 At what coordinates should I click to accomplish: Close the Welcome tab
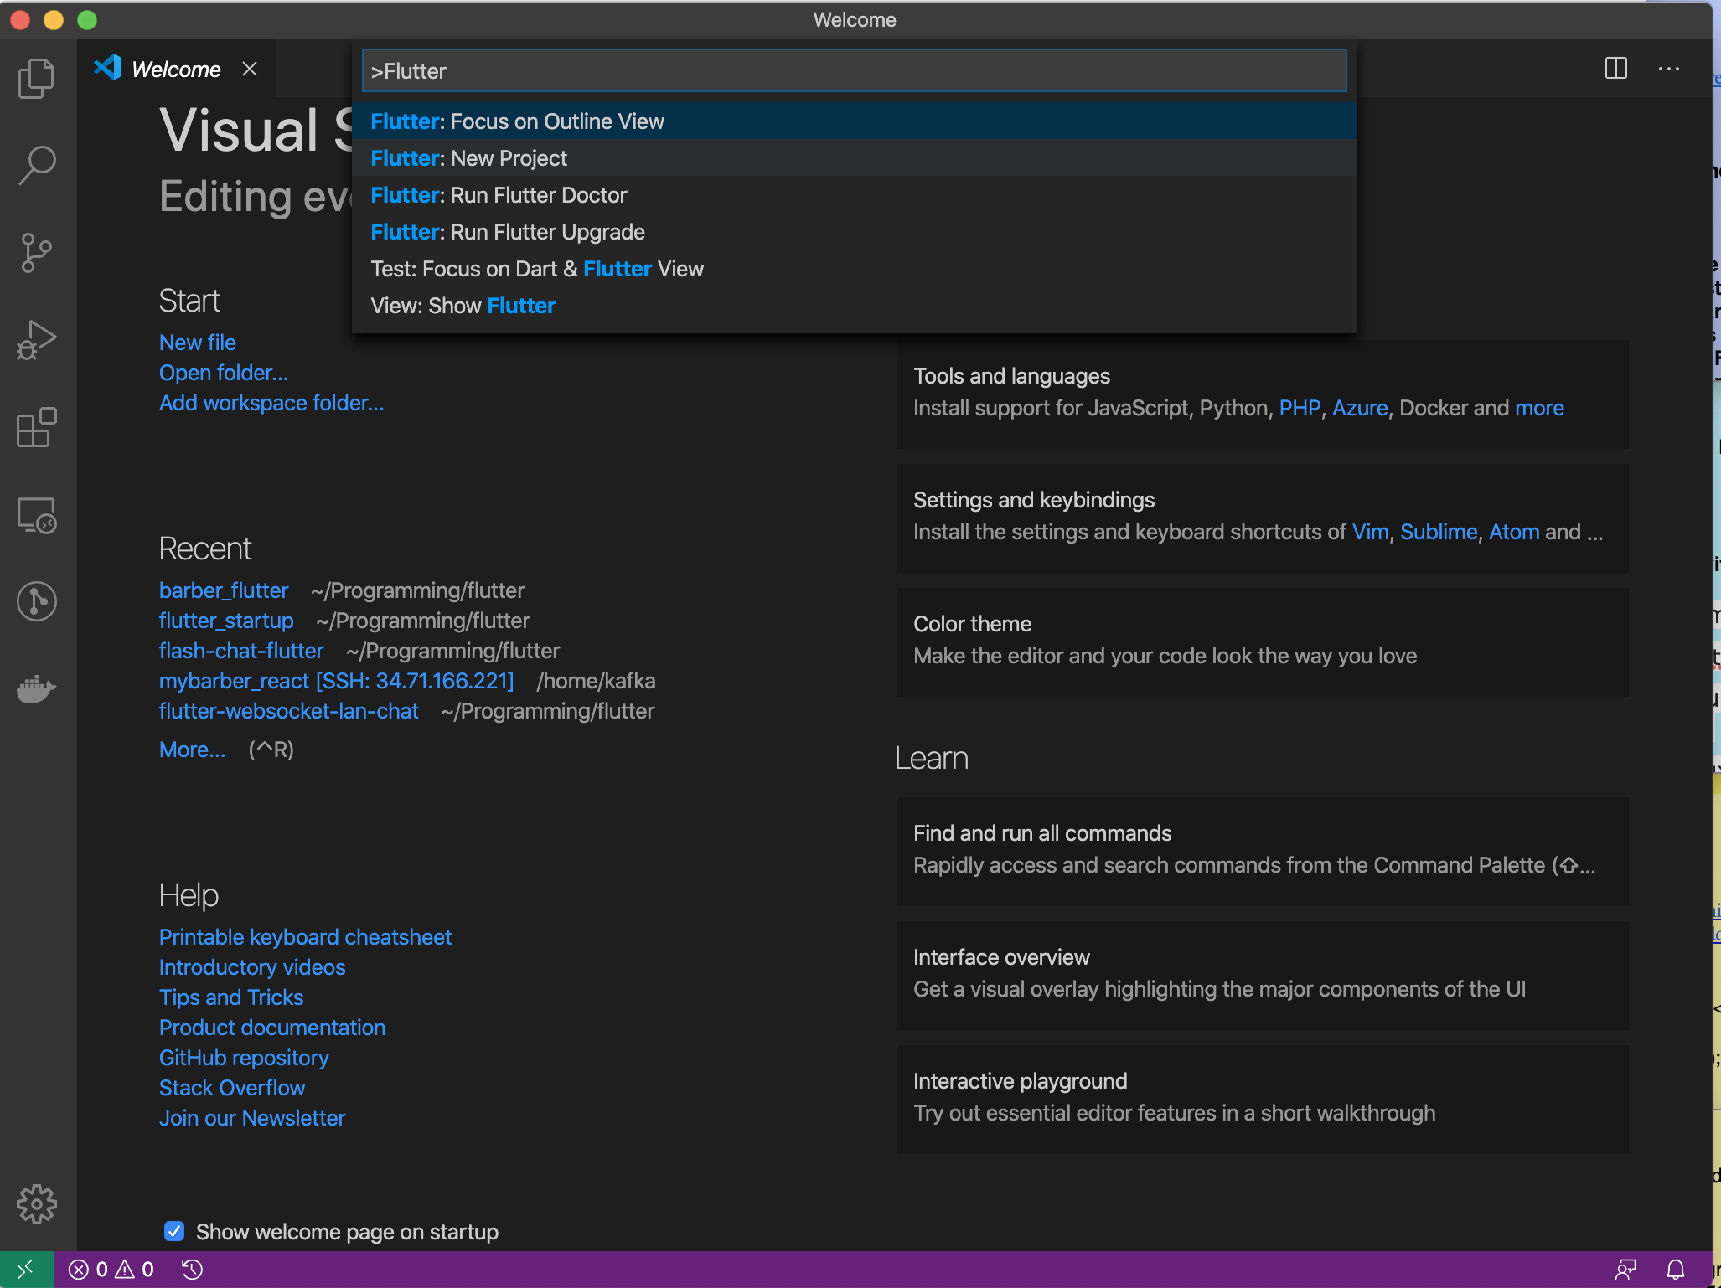(250, 69)
